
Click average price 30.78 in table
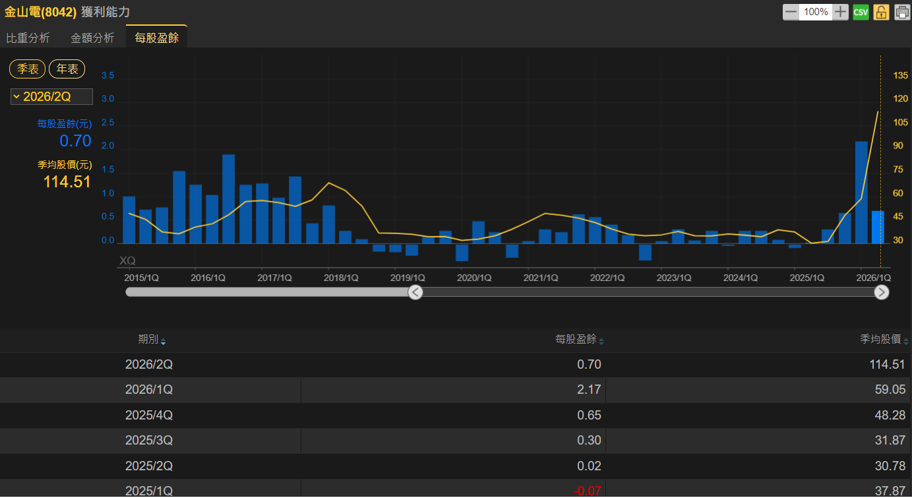(890, 466)
